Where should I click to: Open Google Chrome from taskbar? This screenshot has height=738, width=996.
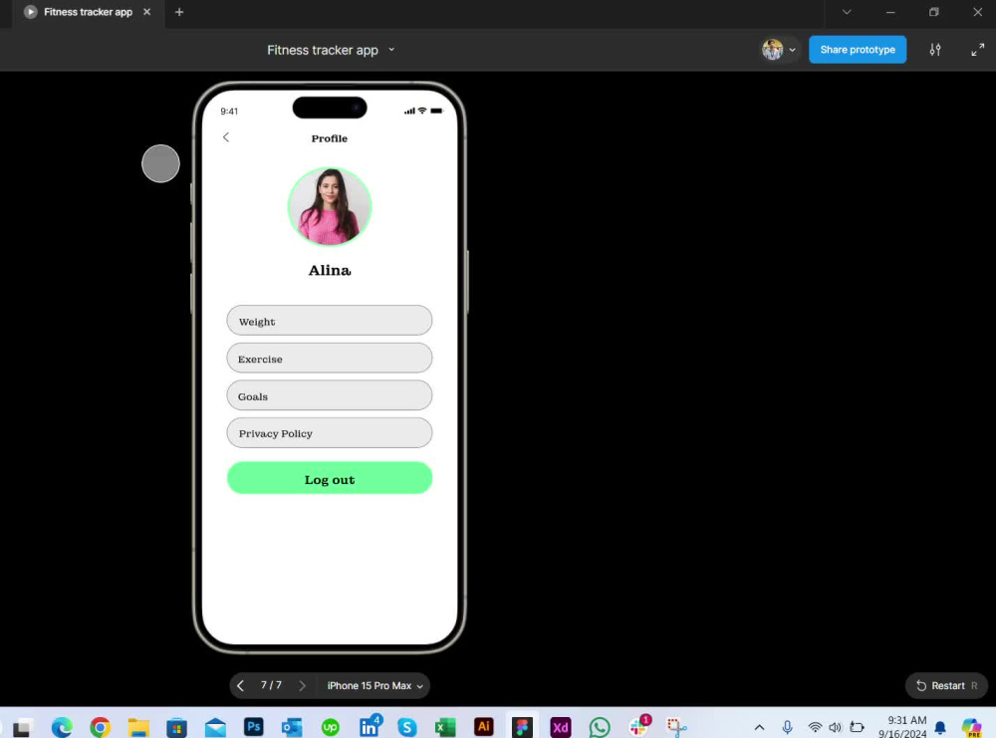tap(100, 727)
